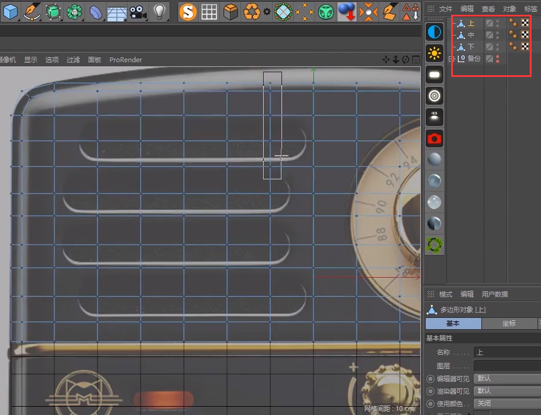Click the yellow sun light icon
The height and width of the screenshot is (415, 541).
[435, 54]
